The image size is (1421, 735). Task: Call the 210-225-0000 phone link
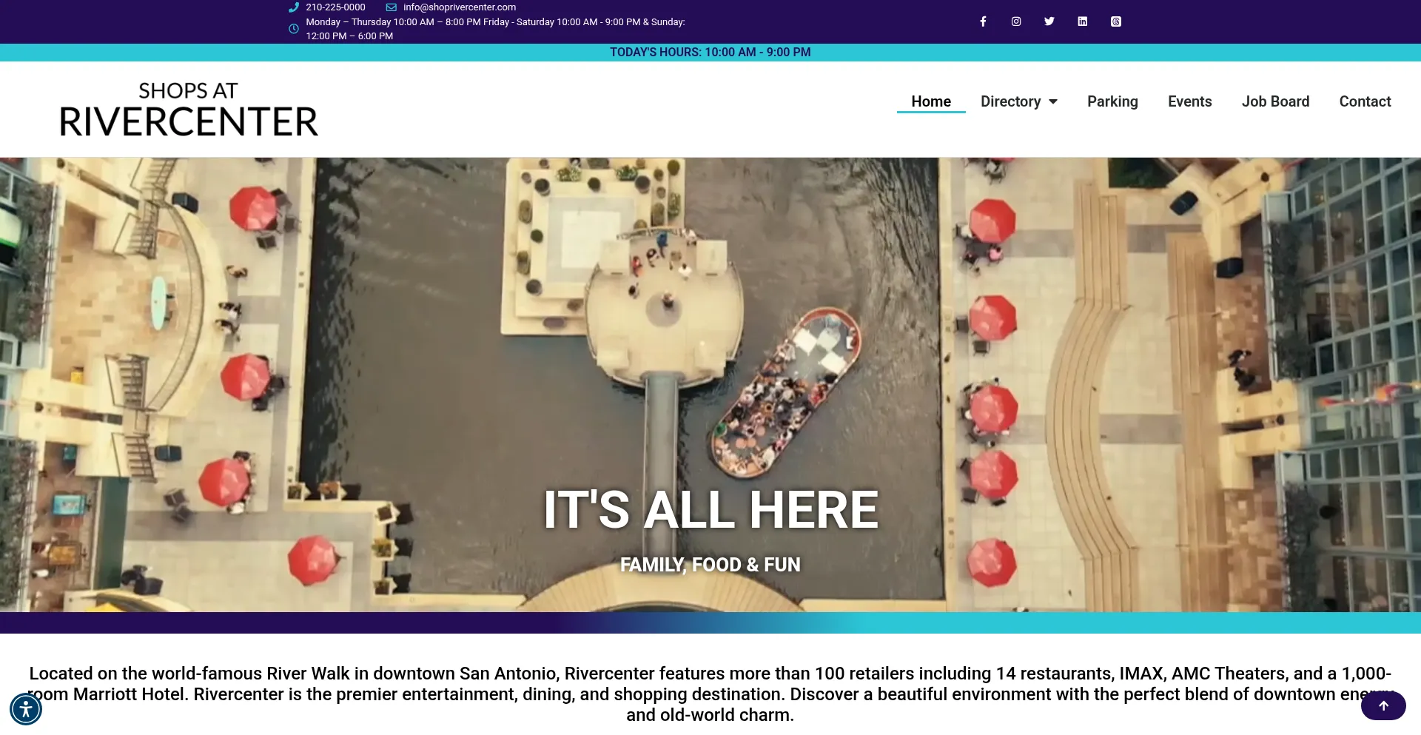pyautogui.click(x=335, y=7)
